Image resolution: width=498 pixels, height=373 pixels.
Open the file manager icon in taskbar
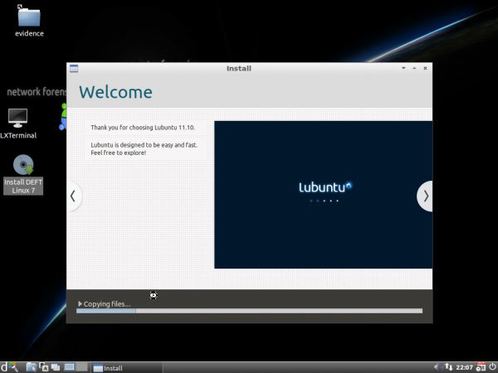point(32,367)
